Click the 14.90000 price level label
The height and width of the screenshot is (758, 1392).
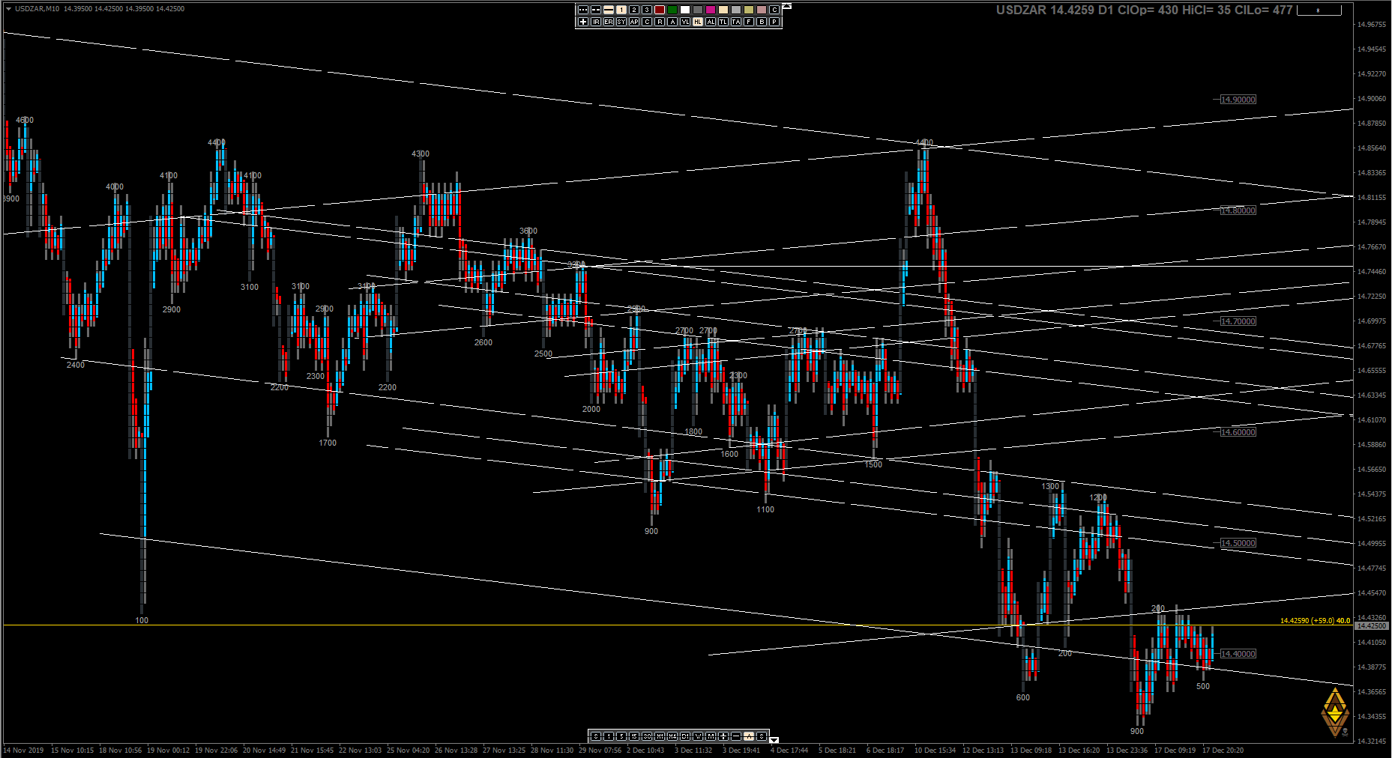1238,100
